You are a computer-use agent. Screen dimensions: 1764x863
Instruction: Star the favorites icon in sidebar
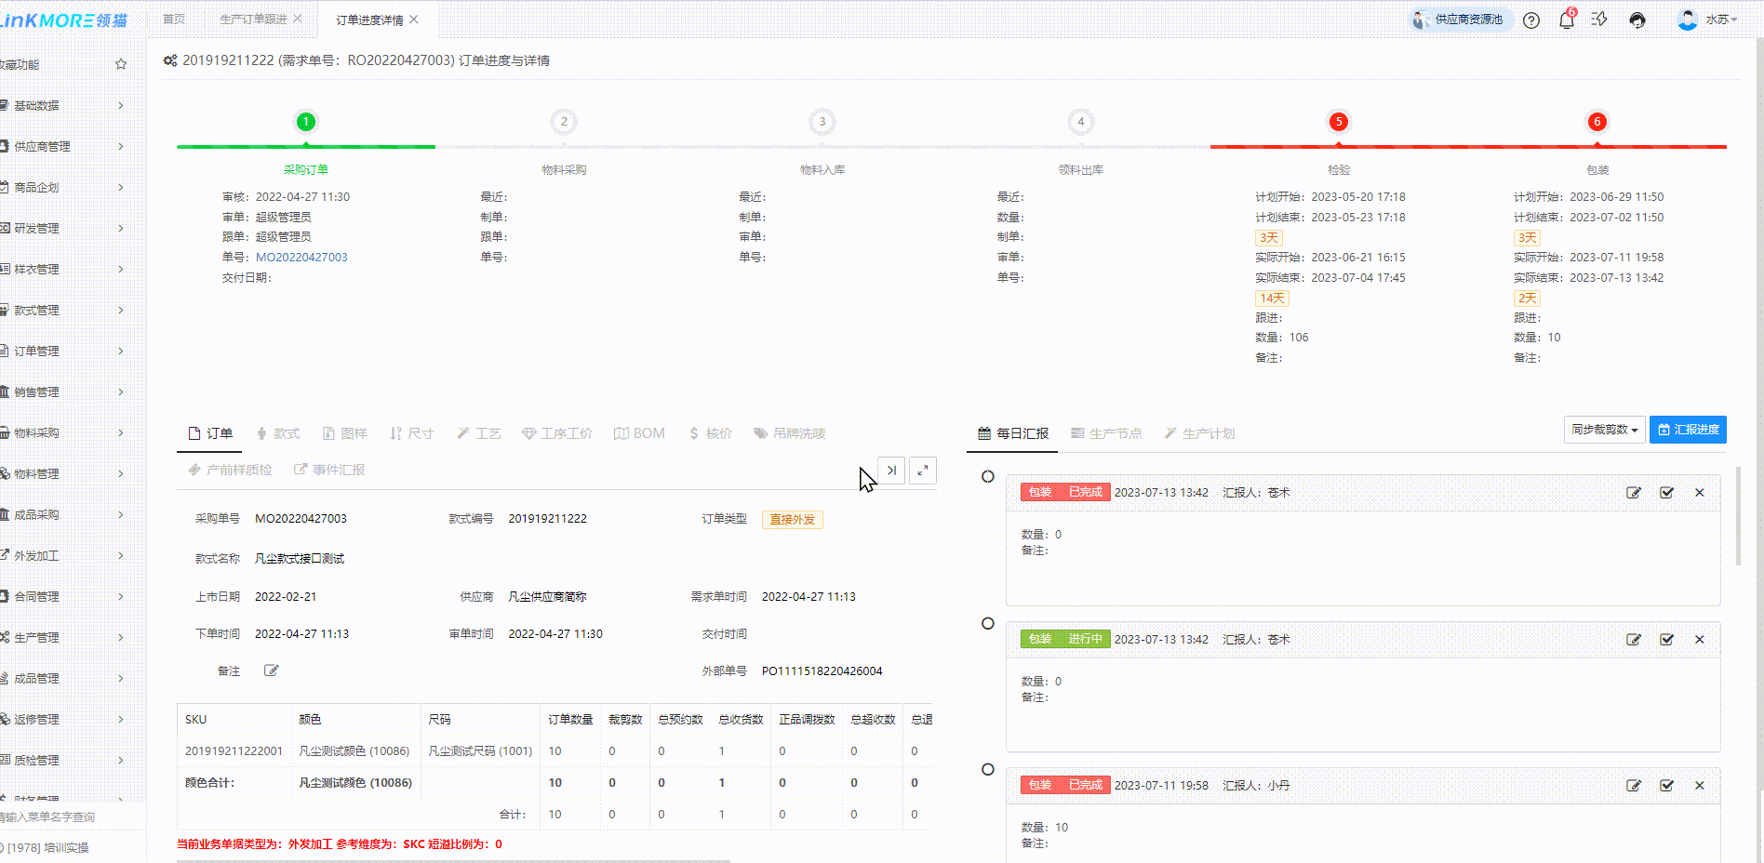point(121,64)
